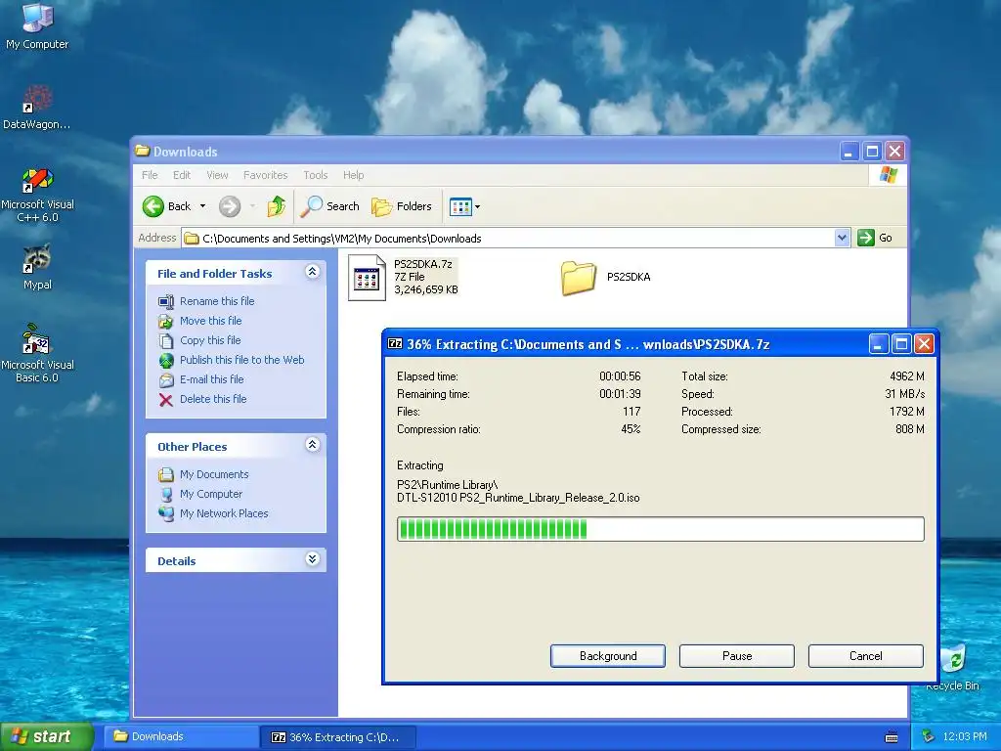Open the Address bar dropdown
This screenshot has width=1001, height=751.
pos(842,238)
